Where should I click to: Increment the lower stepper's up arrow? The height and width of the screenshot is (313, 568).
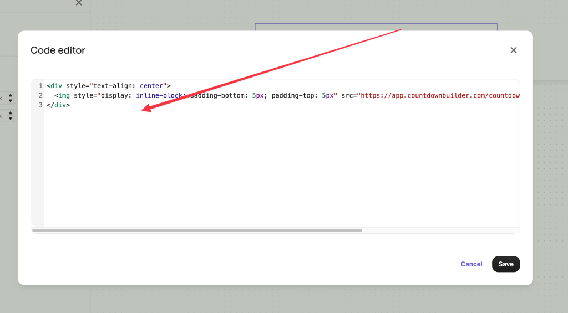10,113
